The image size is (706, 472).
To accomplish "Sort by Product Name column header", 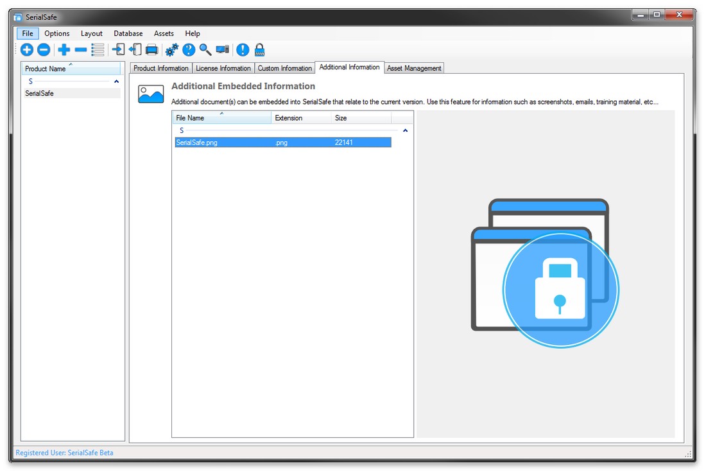I will tap(71, 69).
